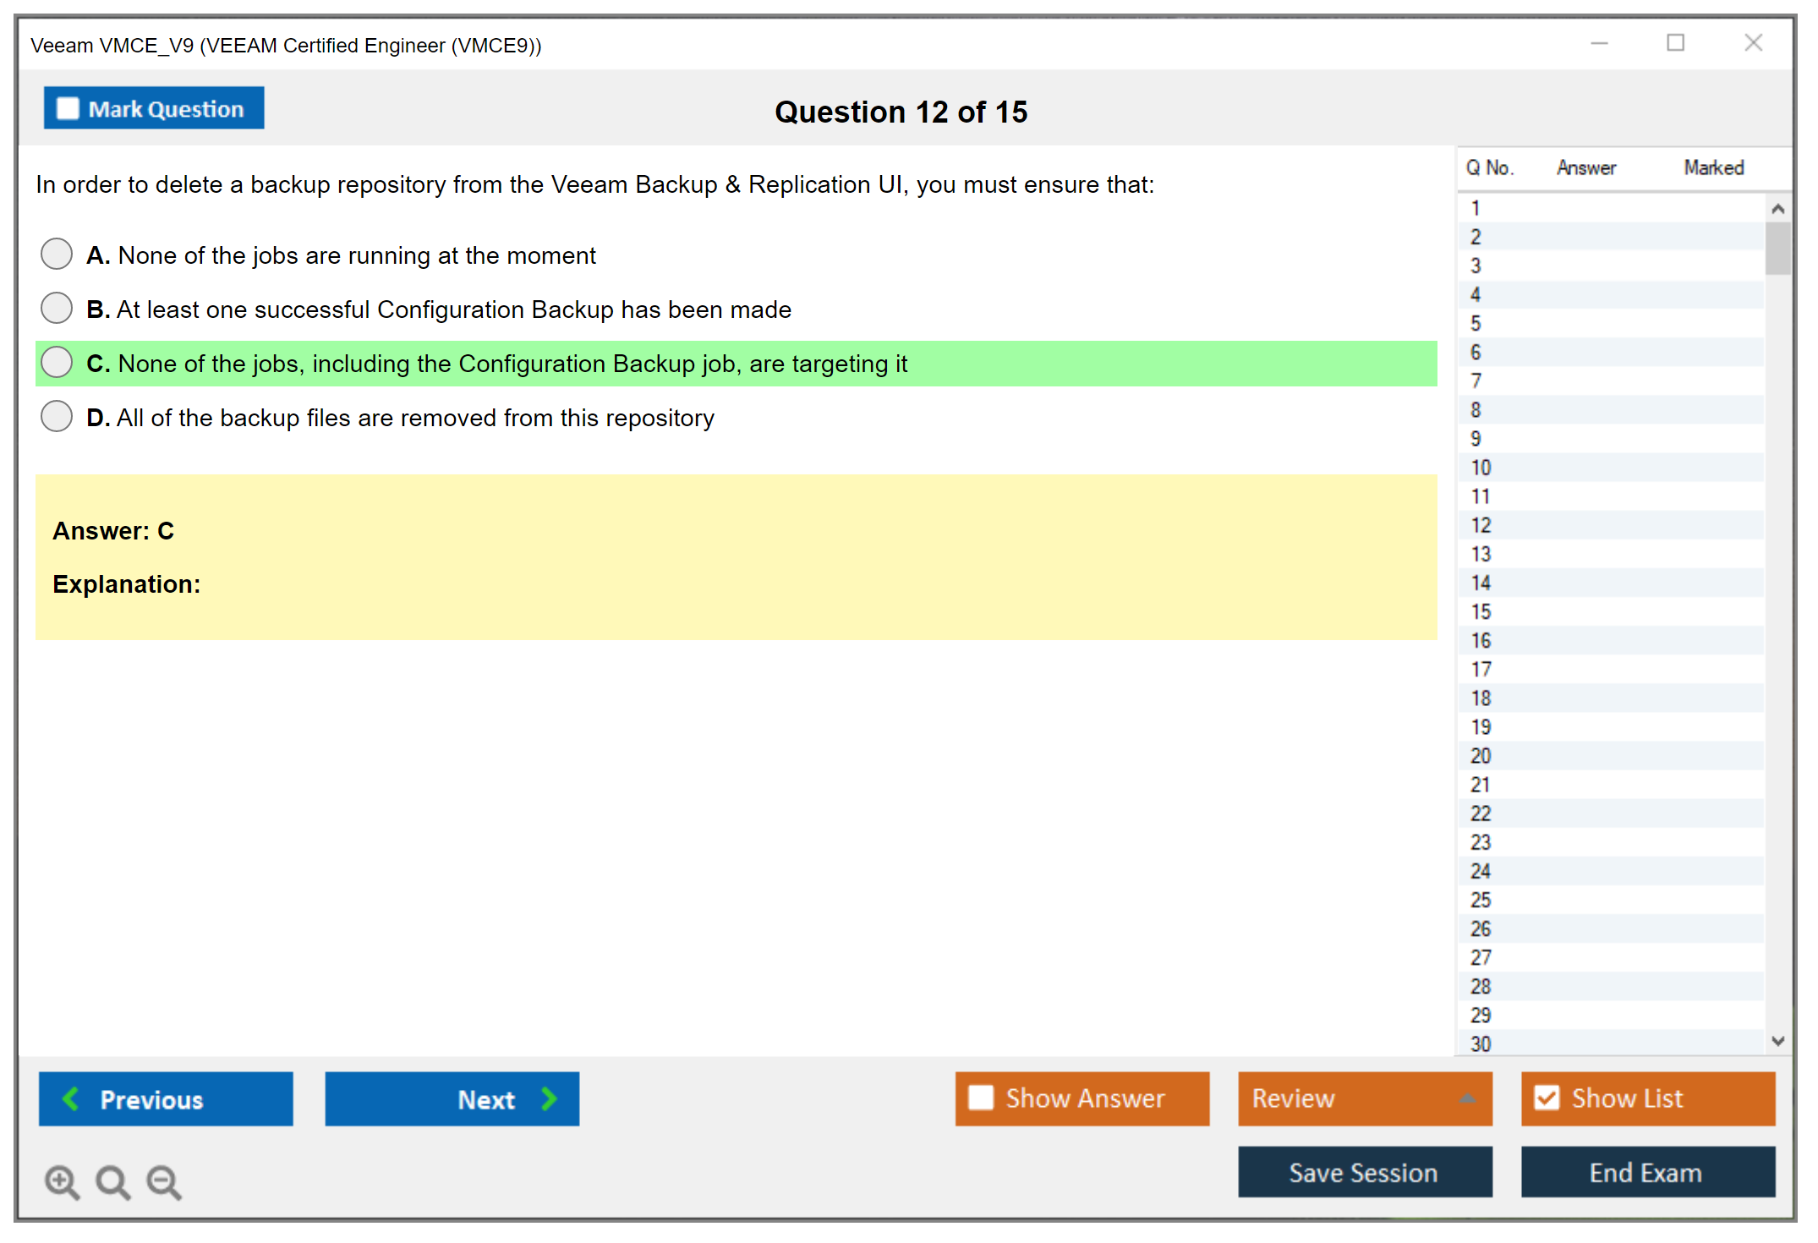Viewport: 1818px width, 1243px height.
Task: Click the zoom in magnifier icon
Action: (62, 1181)
